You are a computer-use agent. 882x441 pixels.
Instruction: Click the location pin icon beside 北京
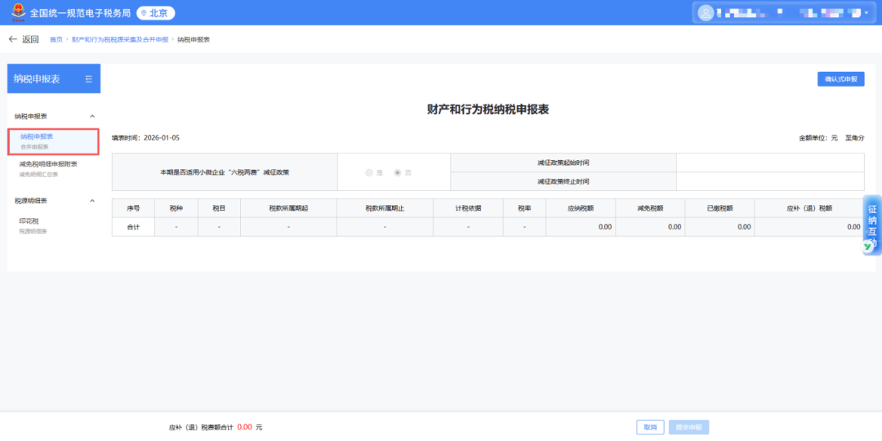tap(144, 13)
